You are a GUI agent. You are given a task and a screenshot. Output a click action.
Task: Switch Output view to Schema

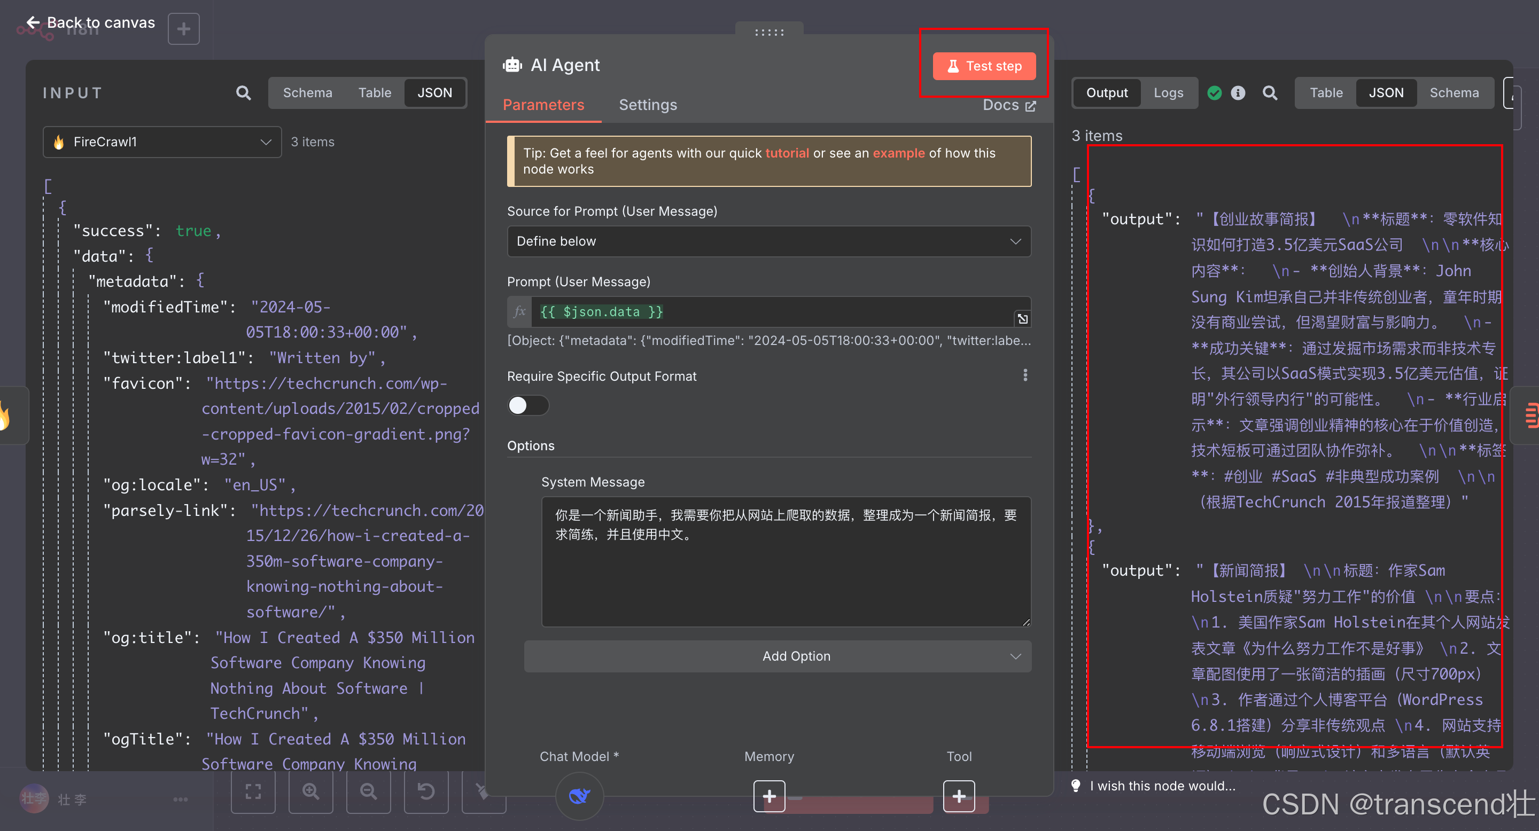point(1454,92)
